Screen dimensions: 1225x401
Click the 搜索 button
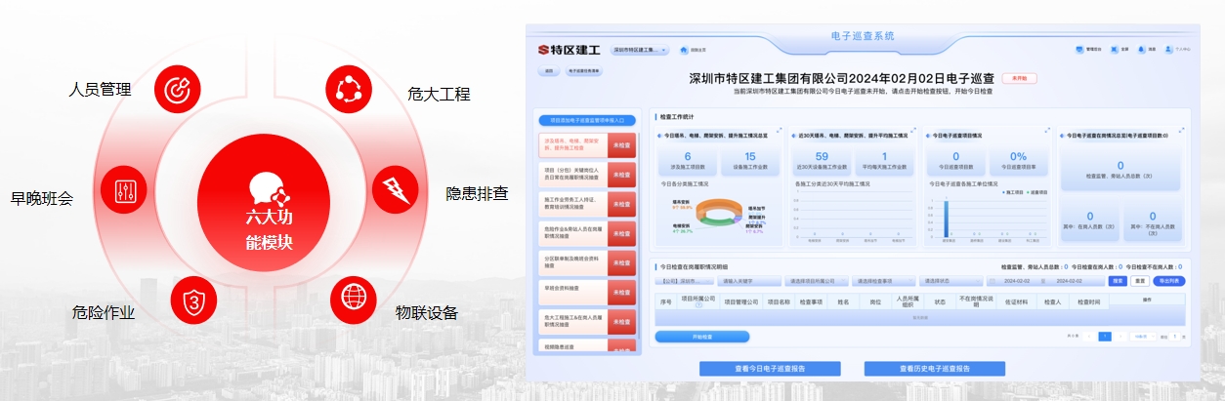coord(1118,281)
